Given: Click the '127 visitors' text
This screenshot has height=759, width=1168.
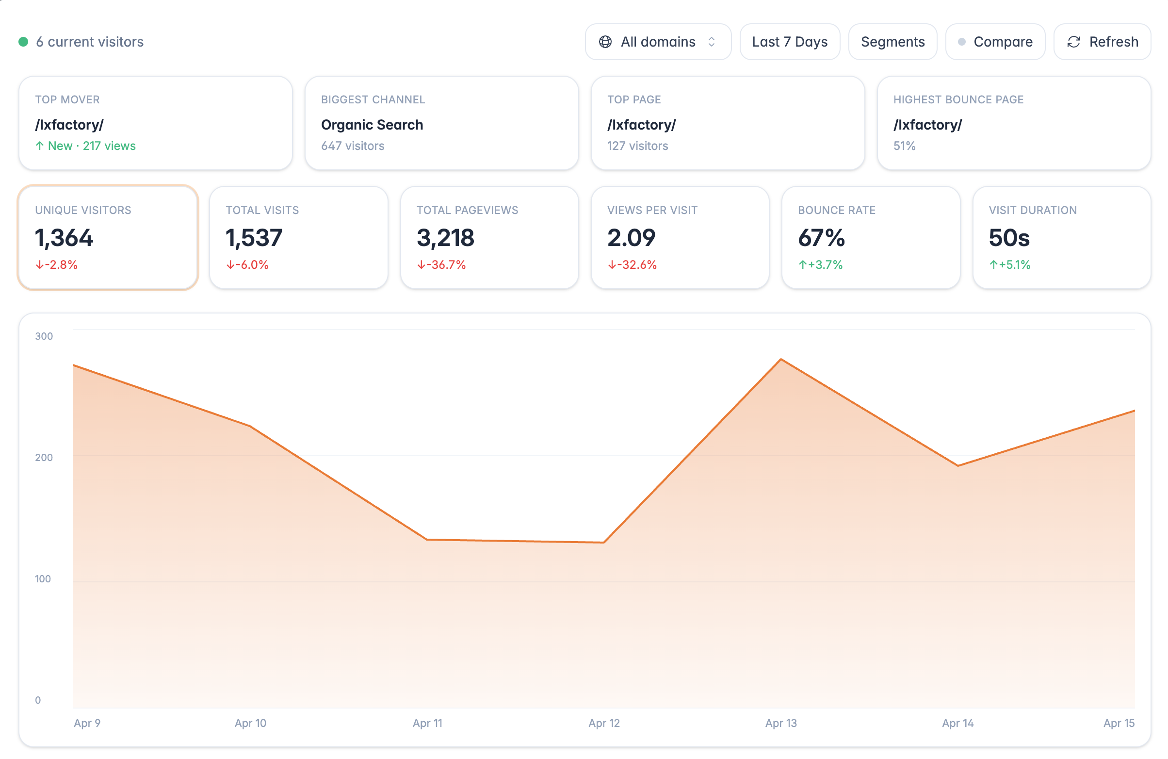Looking at the screenshot, I should [637, 146].
